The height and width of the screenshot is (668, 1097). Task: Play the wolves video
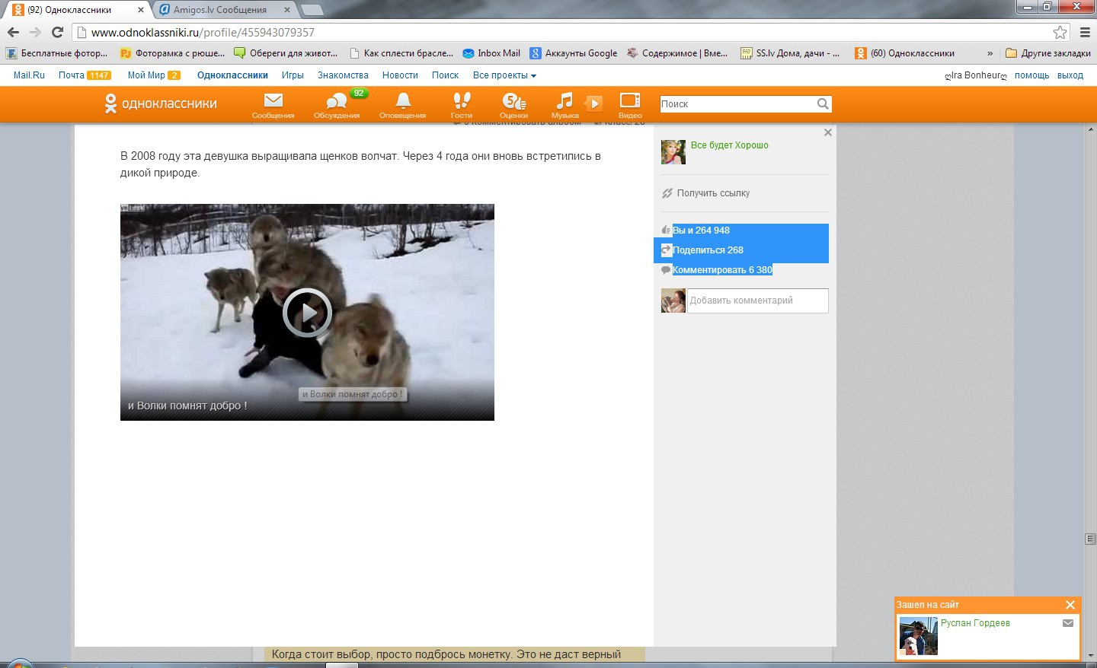[307, 312]
